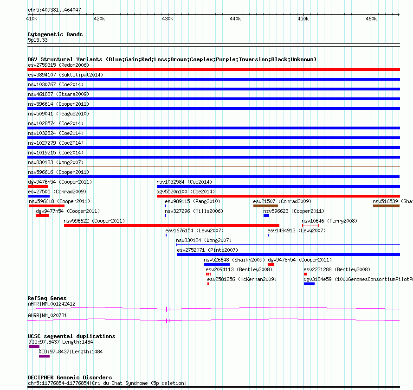413x390 pixels.
Task: Click the esv3894107 (Suktitipat2014) label
Action: click(x=65, y=75)
